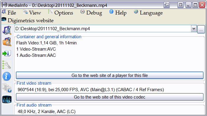Click the browse button with three dots
The image size is (207, 116).
click(x=201, y=29)
